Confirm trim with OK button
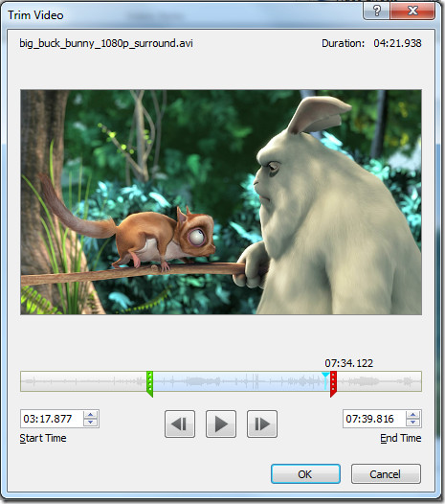The height and width of the screenshot is (504, 445). pyautogui.click(x=305, y=473)
